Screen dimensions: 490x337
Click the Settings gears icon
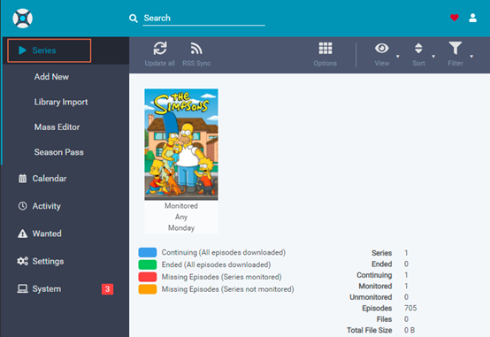(x=22, y=261)
